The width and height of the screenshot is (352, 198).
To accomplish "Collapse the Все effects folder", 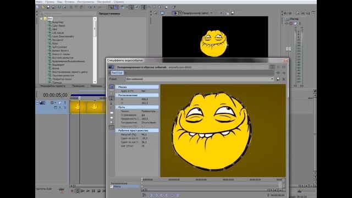I will pyautogui.click(x=42, y=19).
